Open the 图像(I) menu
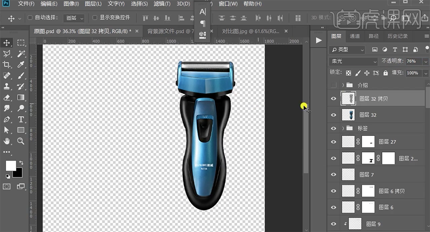This screenshot has width=430, height=232. point(71,4)
